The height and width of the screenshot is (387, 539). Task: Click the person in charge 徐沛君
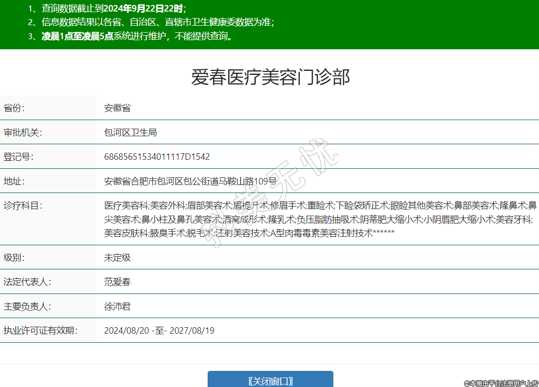coord(117,306)
